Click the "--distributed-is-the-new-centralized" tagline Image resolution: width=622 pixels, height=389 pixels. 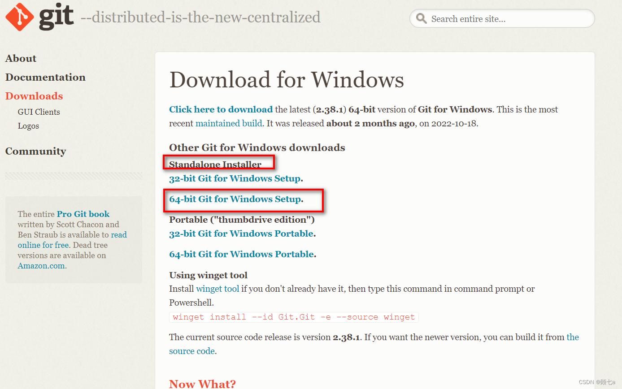tap(200, 17)
